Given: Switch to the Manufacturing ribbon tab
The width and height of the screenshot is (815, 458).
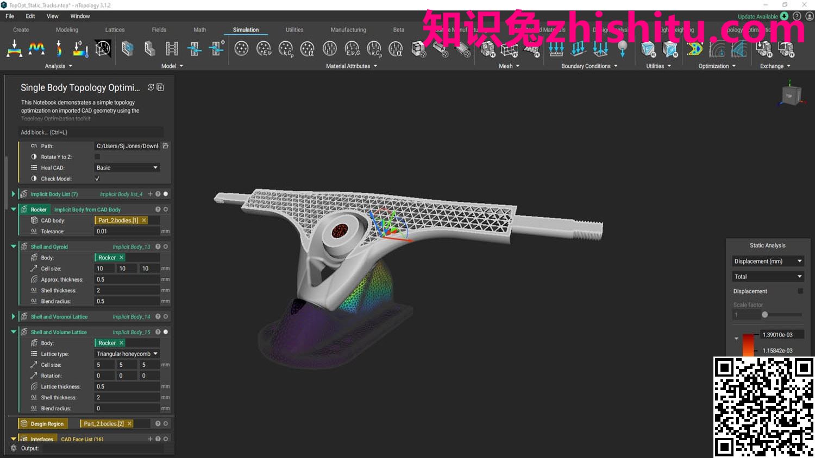Looking at the screenshot, I should click(348, 30).
